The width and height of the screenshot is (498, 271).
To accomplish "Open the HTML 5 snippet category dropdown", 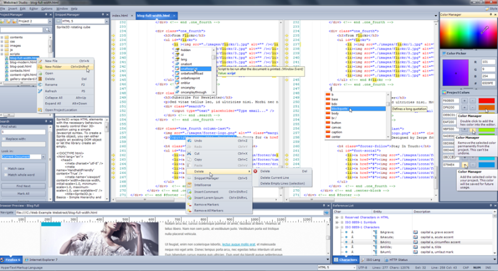I will [x=106, y=21].
